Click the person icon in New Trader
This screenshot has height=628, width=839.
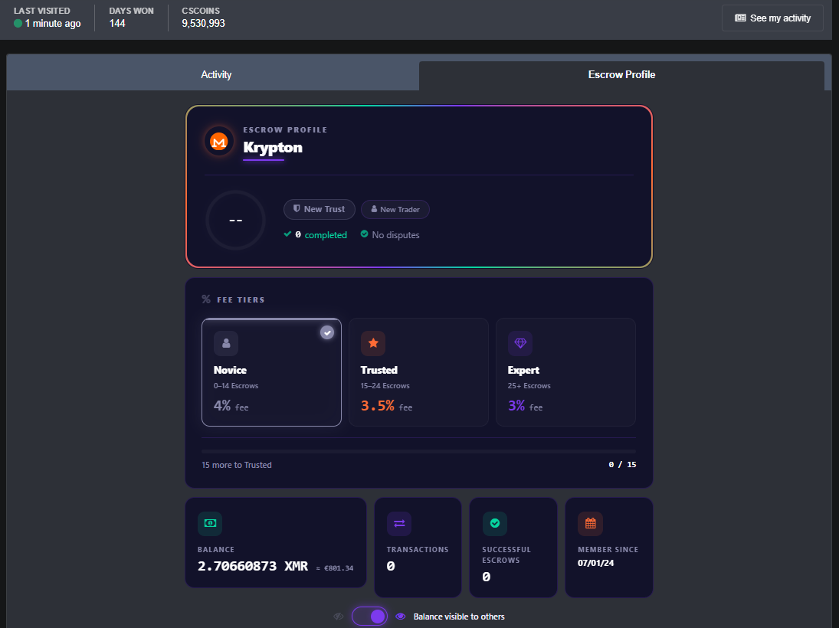tap(374, 209)
